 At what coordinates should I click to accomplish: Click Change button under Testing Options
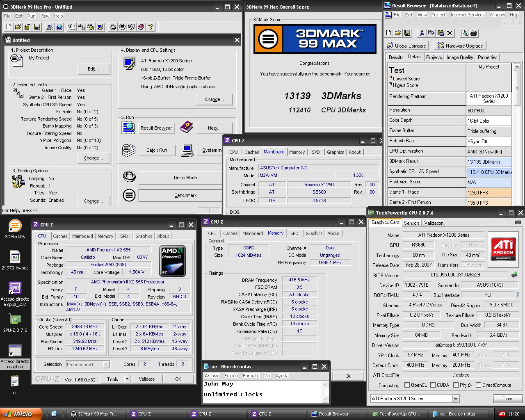pos(94,201)
